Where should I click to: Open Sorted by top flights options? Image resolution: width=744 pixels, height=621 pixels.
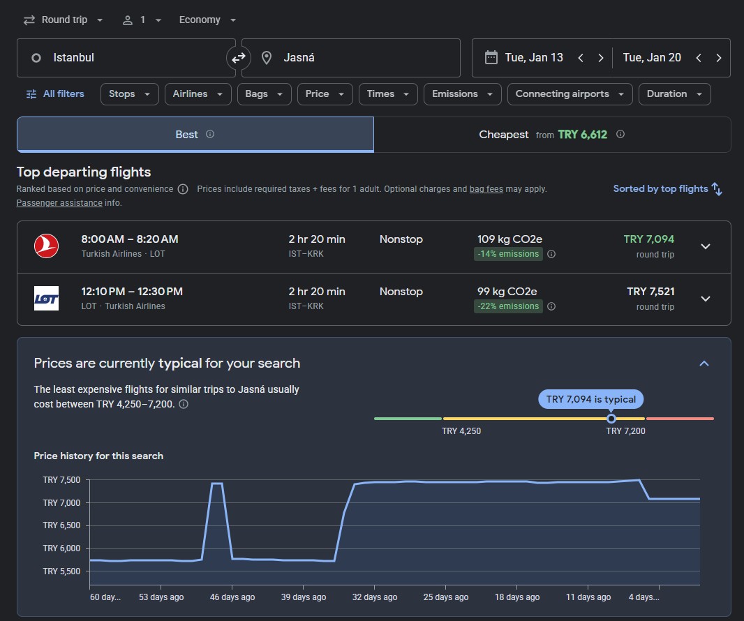coord(667,189)
